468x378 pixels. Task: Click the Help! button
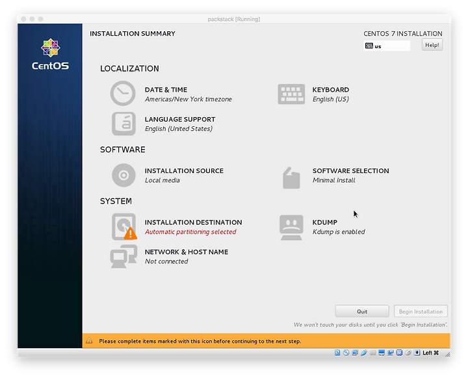click(432, 45)
